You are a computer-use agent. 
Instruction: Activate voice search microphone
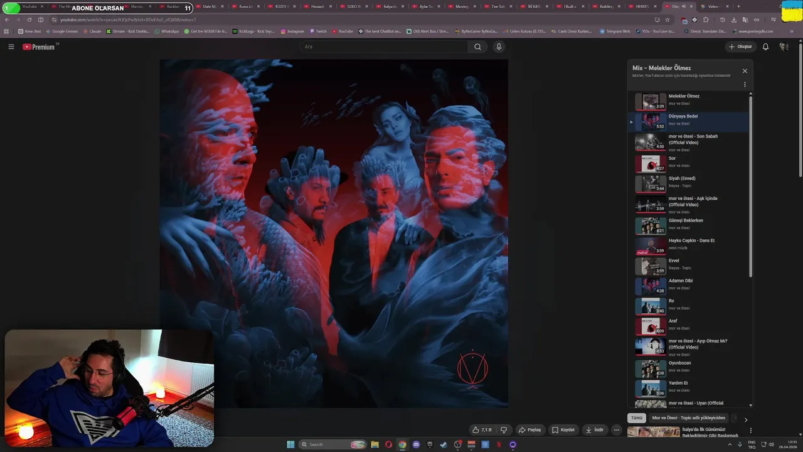499,46
